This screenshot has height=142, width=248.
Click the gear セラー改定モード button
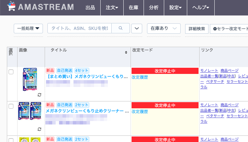pyautogui.click(x=229, y=29)
